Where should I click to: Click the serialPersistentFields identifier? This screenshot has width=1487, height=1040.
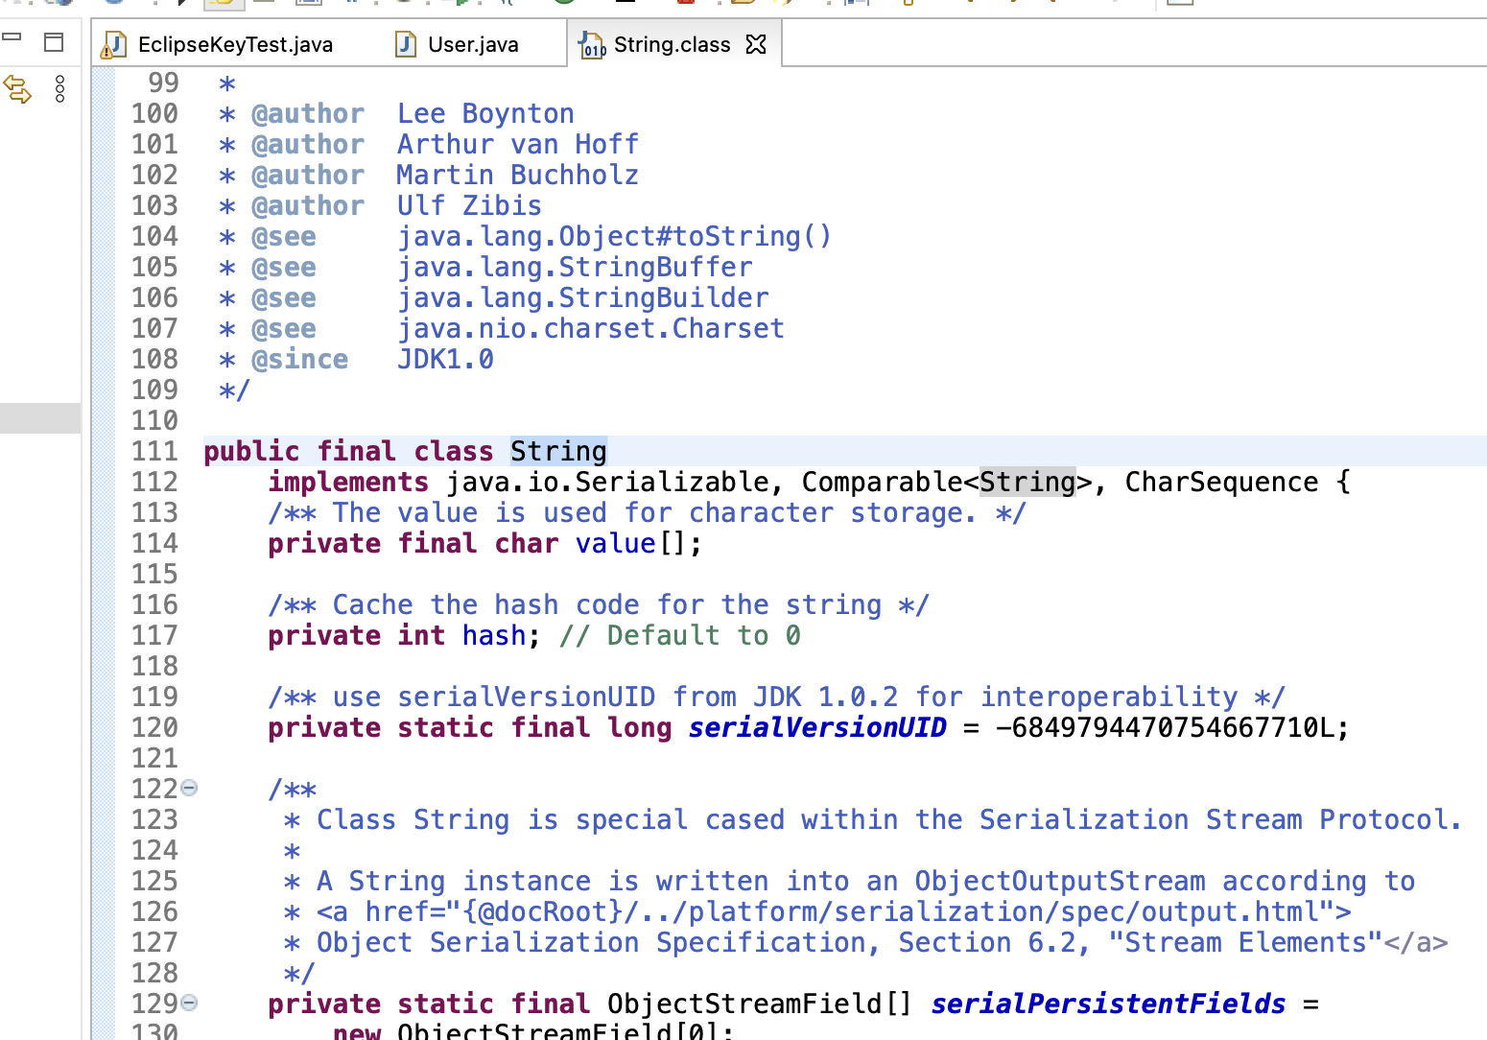click(1107, 1005)
